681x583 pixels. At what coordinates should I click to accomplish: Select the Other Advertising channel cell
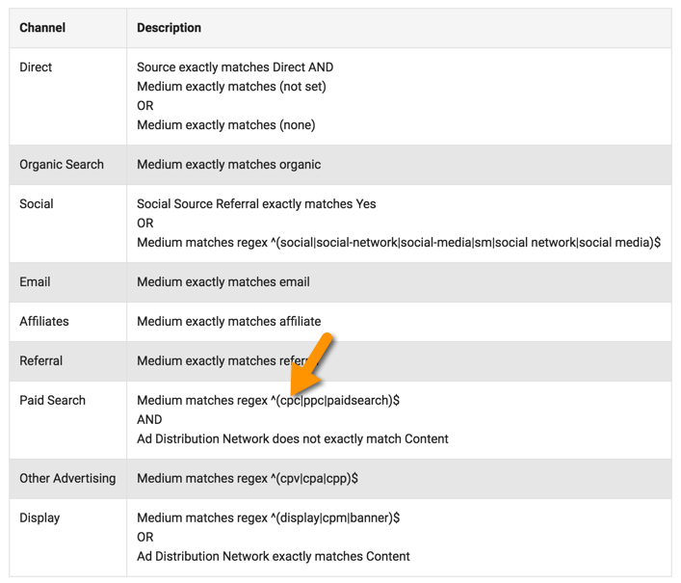pyautogui.click(x=67, y=479)
